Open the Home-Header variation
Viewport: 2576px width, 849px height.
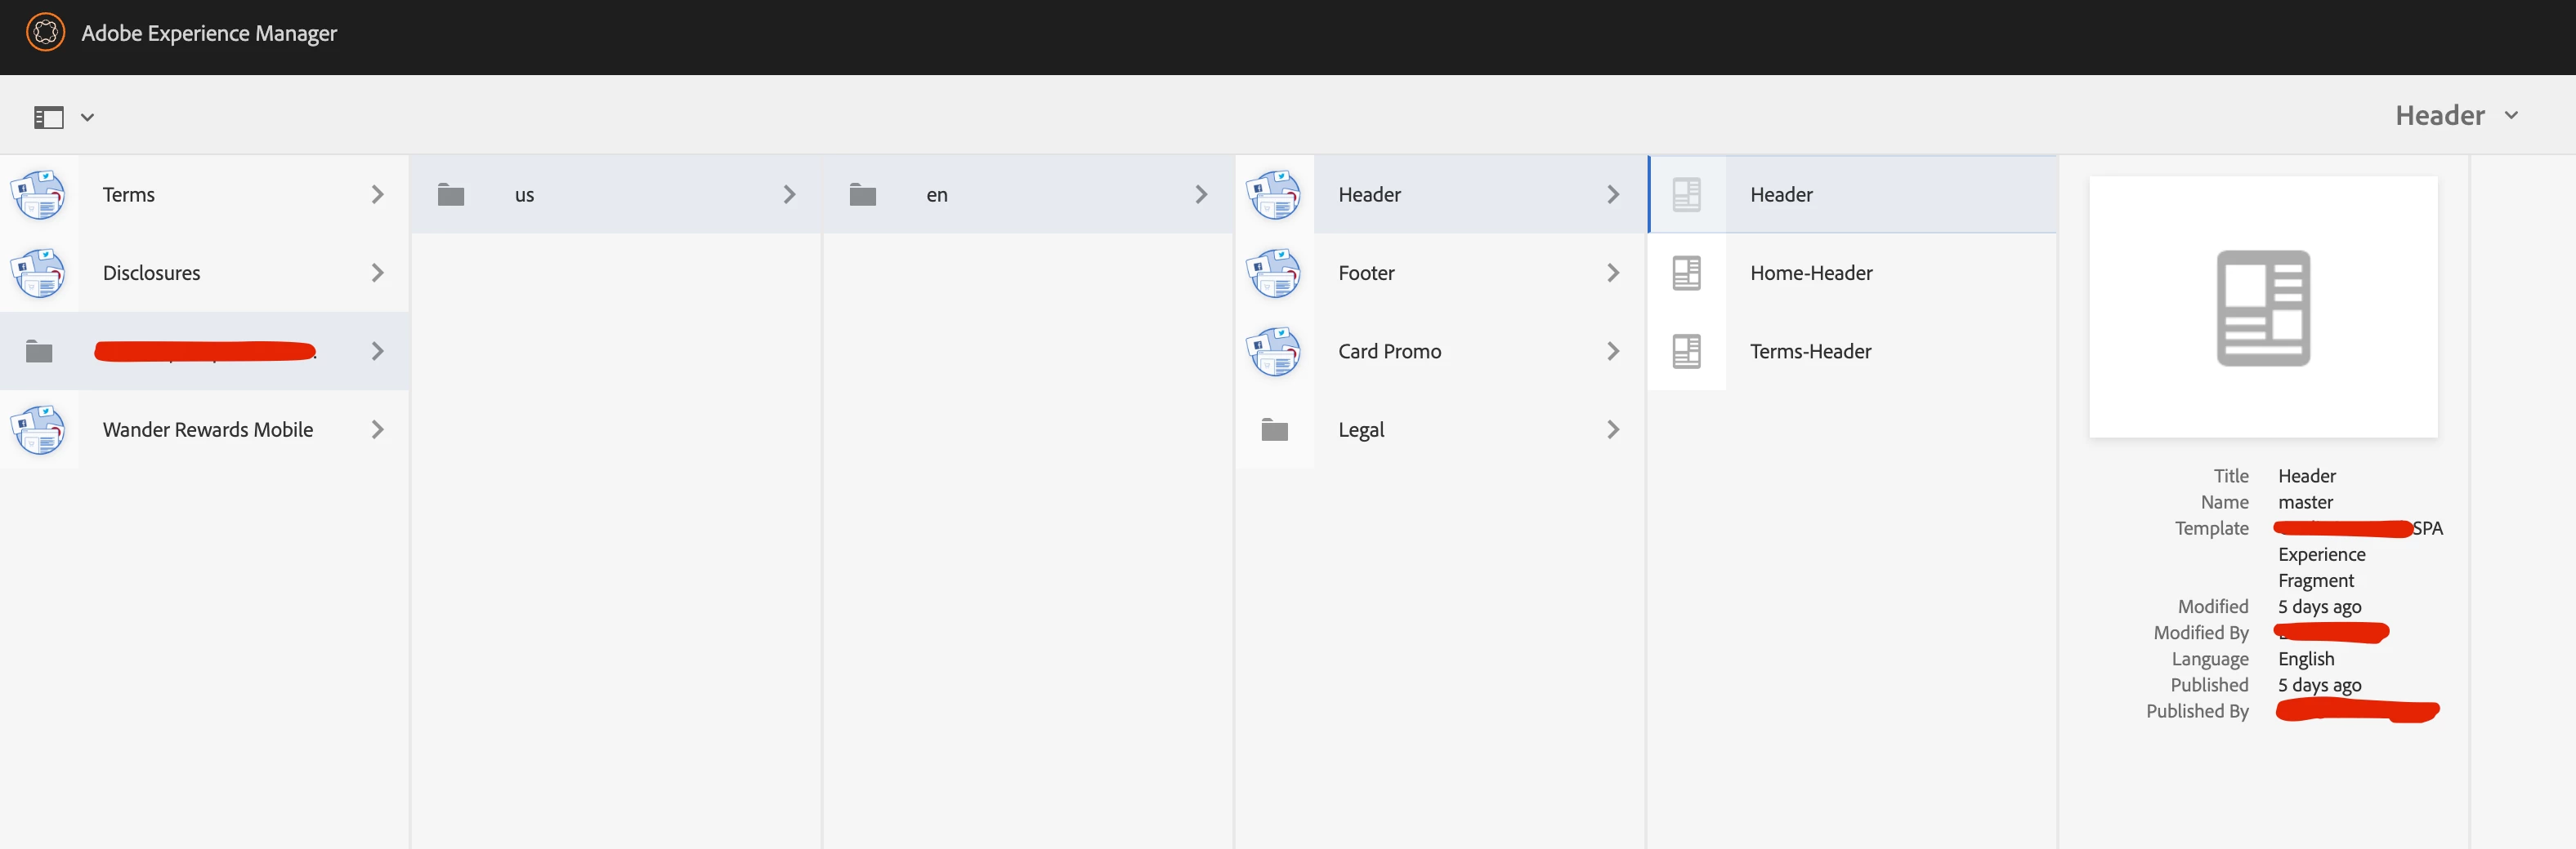tap(1853, 273)
